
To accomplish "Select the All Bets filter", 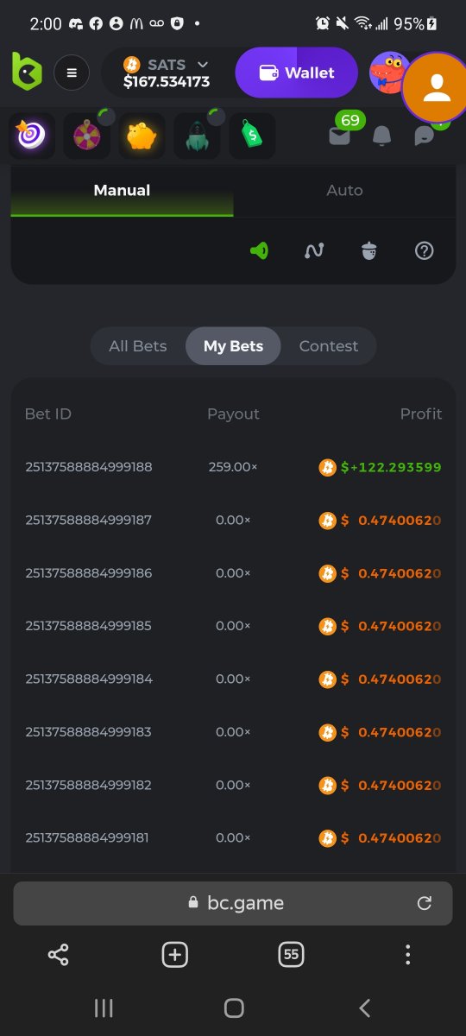I will pos(138,346).
